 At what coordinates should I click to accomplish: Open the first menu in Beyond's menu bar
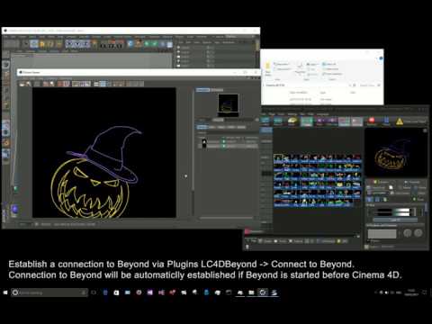265,114
